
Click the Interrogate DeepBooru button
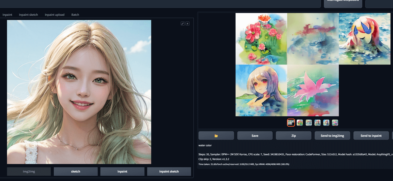343,3
